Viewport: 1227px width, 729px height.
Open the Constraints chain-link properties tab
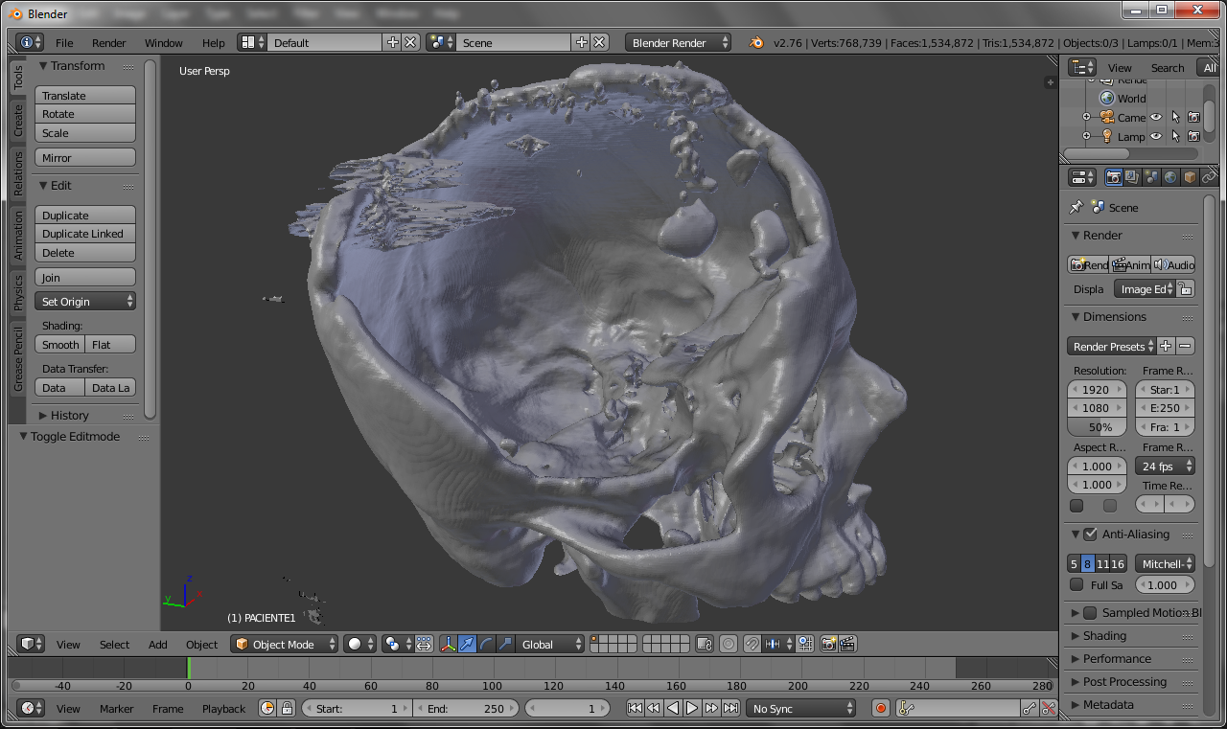pos(1209,177)
